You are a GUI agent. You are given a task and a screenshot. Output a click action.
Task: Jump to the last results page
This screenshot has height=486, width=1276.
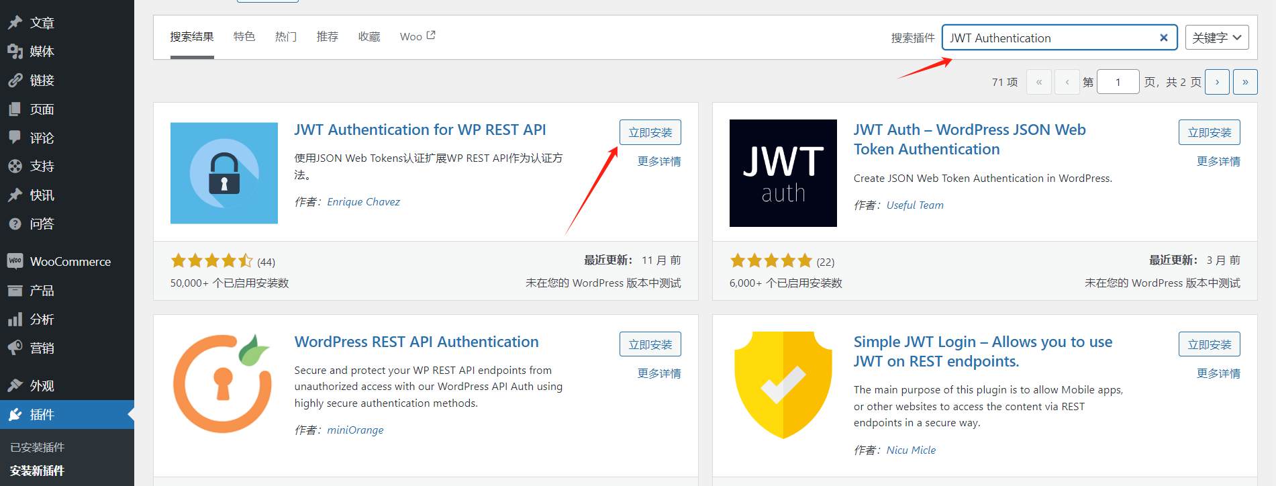[1245, 82]
